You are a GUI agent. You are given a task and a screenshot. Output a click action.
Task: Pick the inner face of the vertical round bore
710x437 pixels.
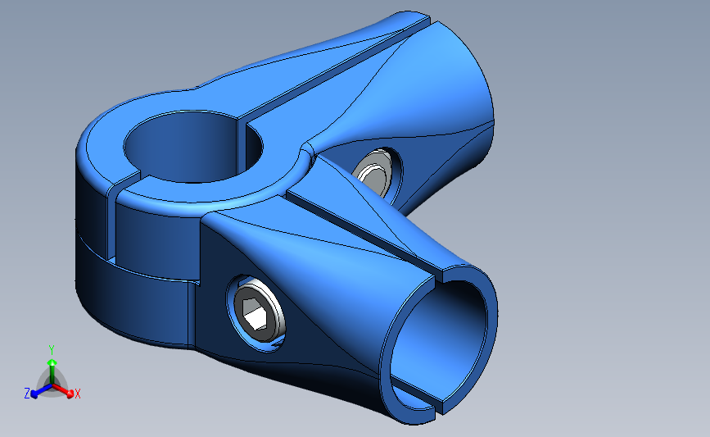coord(181,147)
